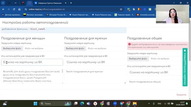
Task: Choose file for general congratulation picture
Action: coord(138,59)
